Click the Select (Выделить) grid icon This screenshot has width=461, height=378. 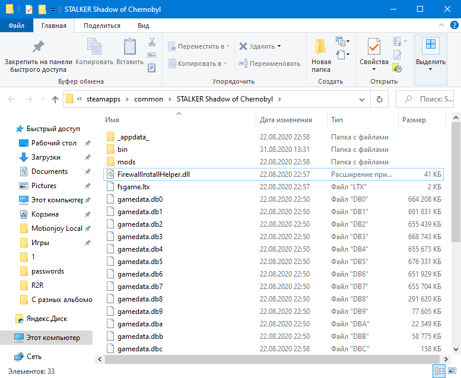coord(430,45)
